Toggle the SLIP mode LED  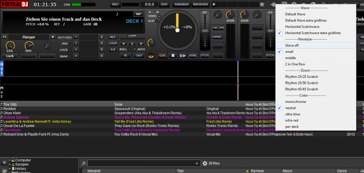click(157, 21)
